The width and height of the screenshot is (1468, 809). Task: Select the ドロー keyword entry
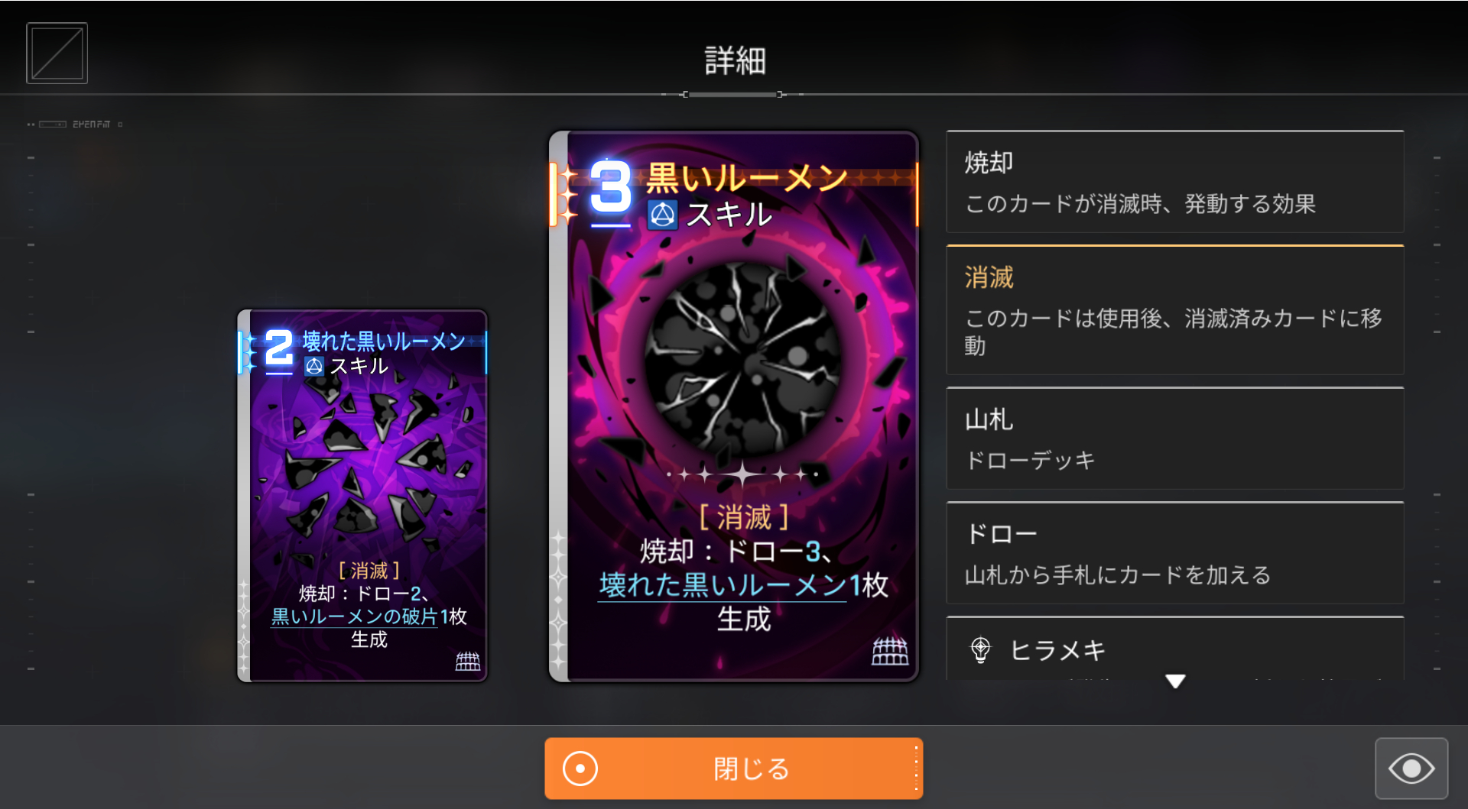(1175, 553)
